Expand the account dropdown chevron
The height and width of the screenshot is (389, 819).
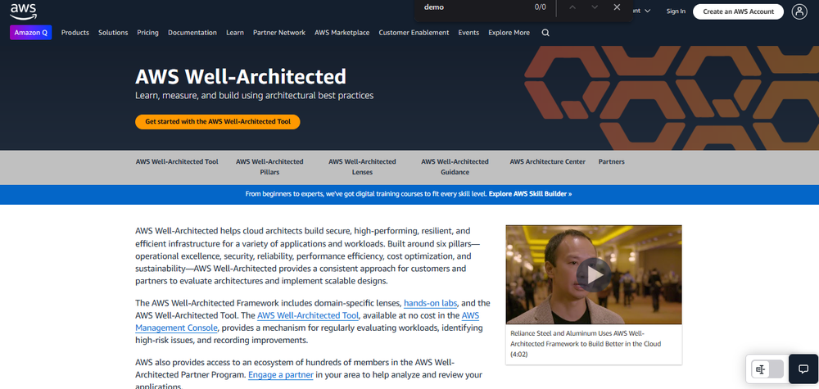tap(648, 11)
